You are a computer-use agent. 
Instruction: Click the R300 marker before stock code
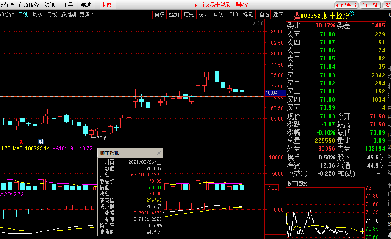297,16
